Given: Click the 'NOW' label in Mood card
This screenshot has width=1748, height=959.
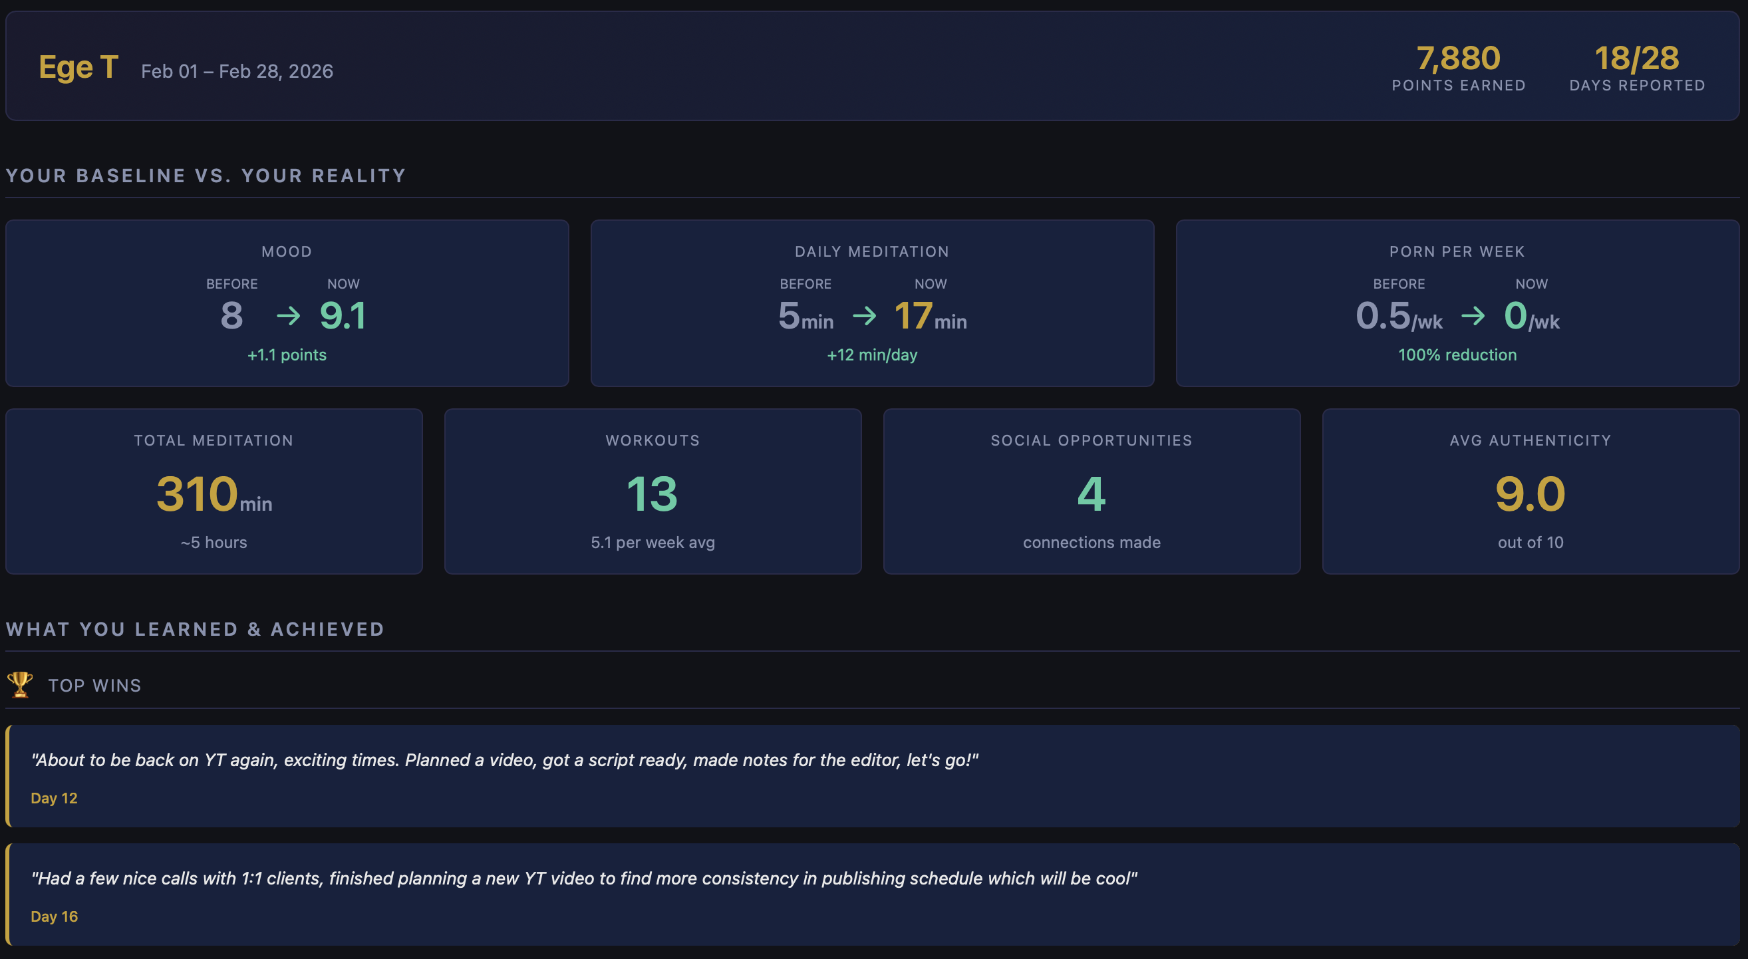Looking at the screenshot, I should click(x=343, y=284).
